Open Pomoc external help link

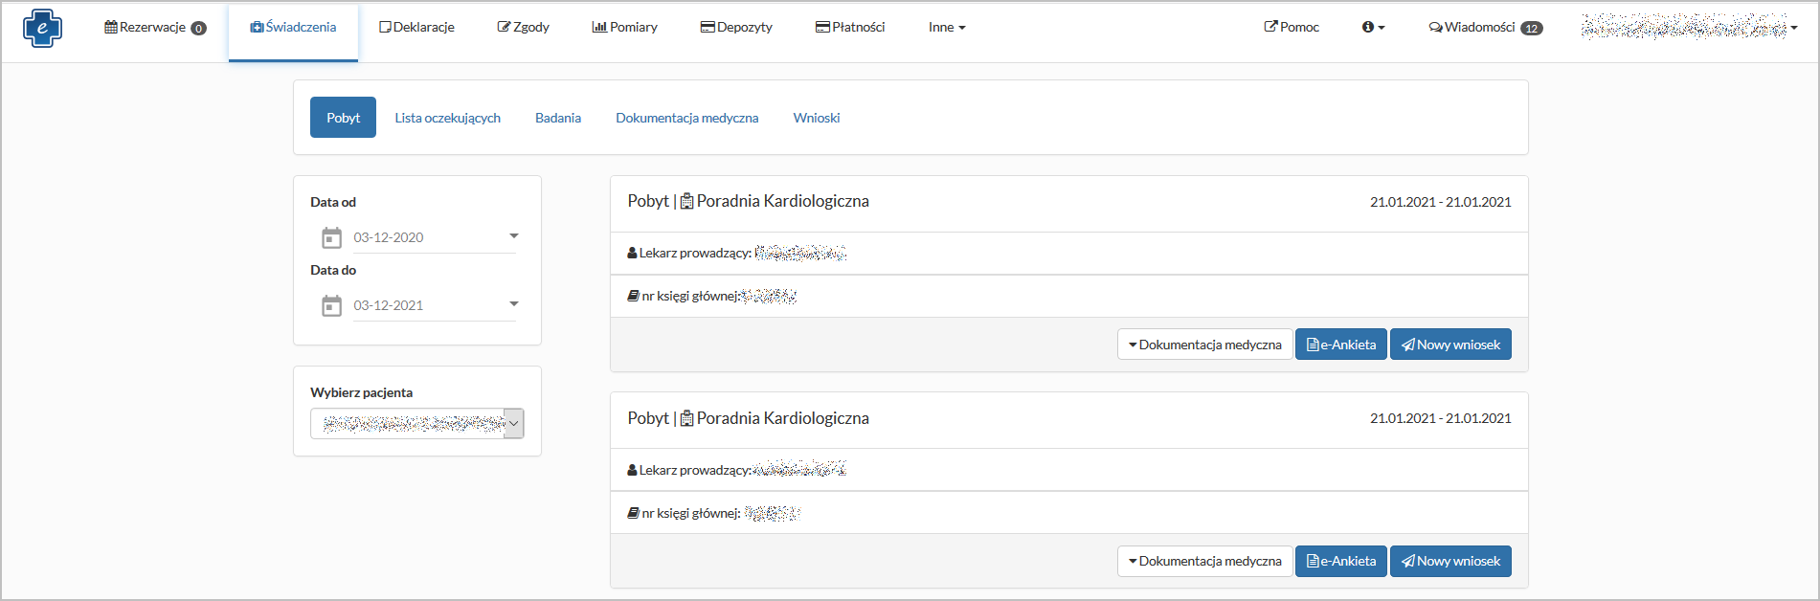click(x=1292, y=28)
